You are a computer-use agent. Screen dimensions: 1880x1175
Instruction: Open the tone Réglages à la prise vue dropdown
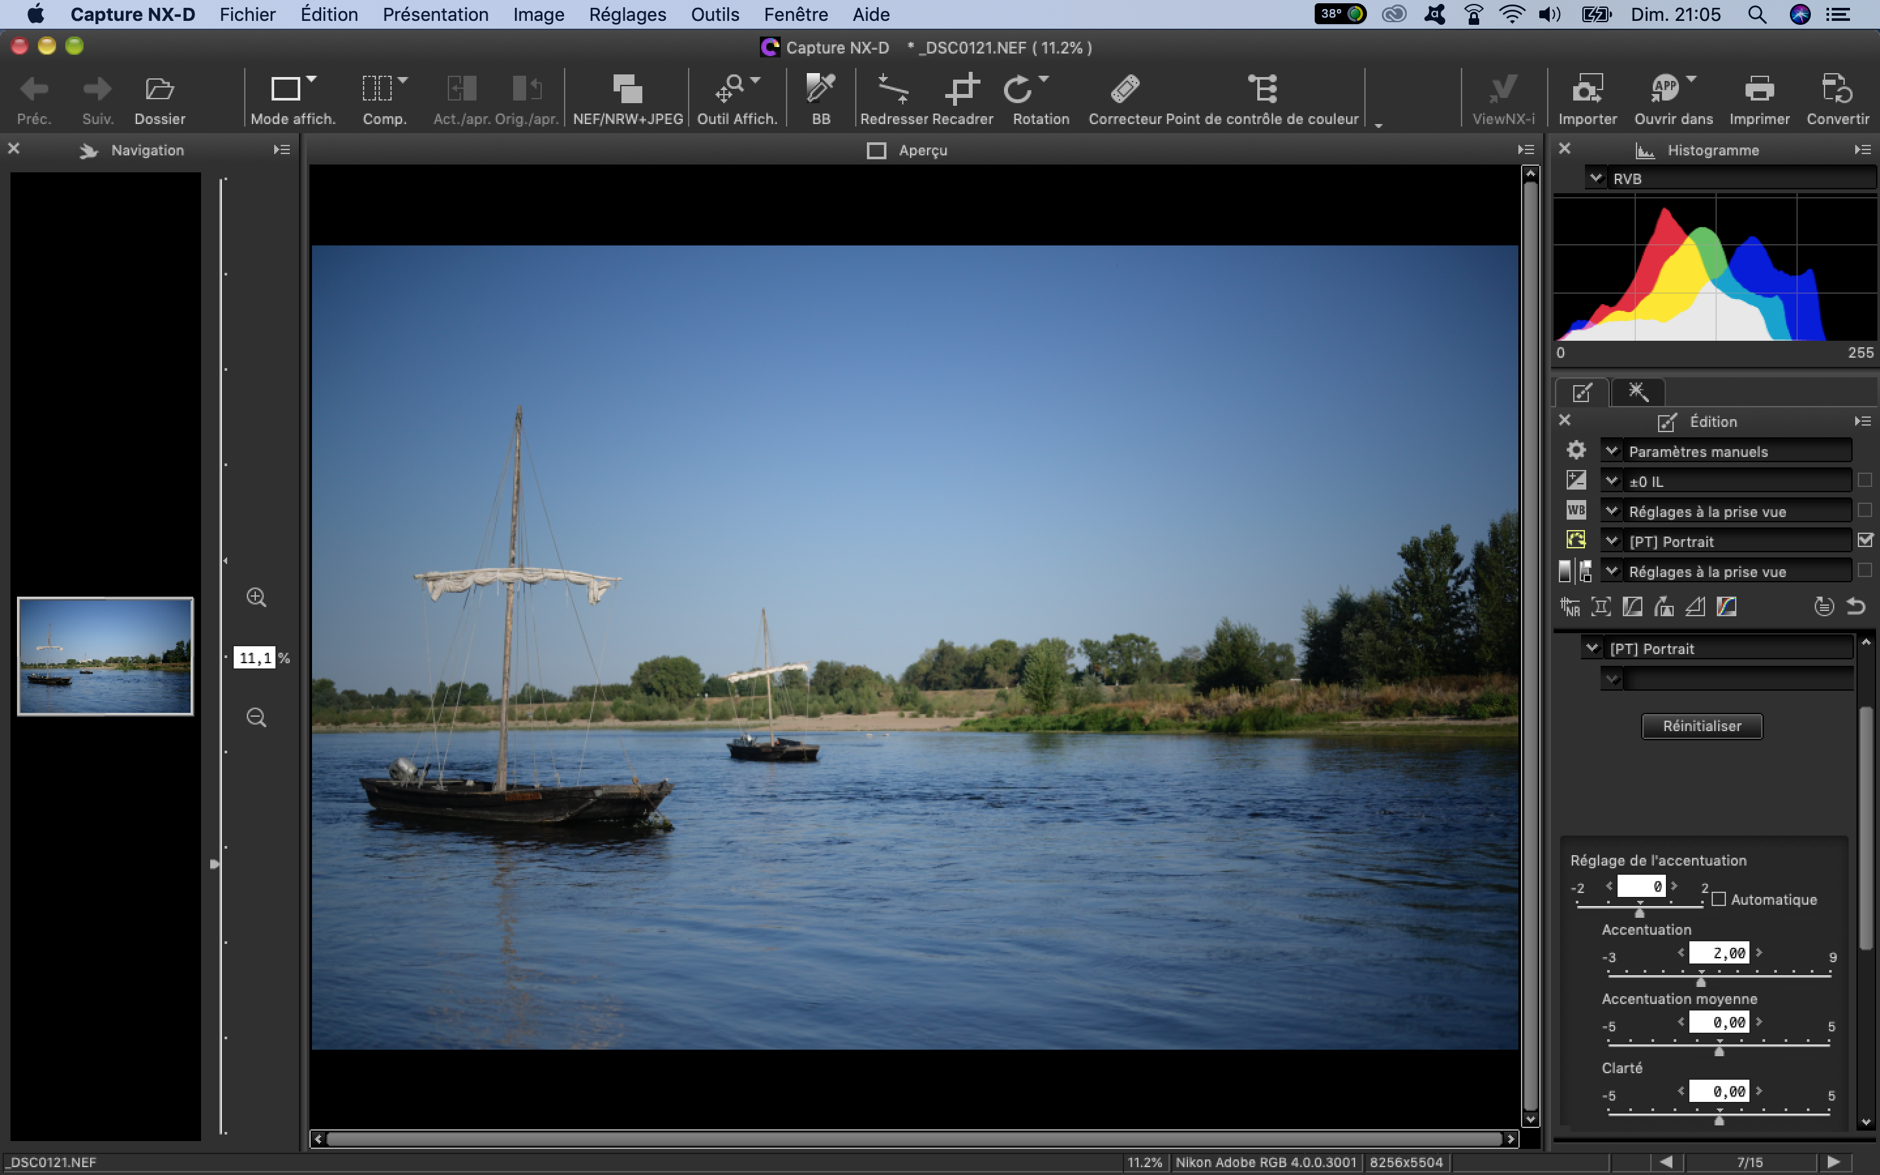(x=1726, y=571)
